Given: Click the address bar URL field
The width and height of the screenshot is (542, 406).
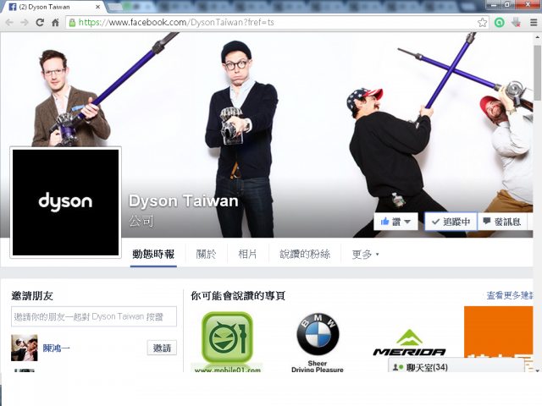Looking at the screenshot, I should coord(277,23).
